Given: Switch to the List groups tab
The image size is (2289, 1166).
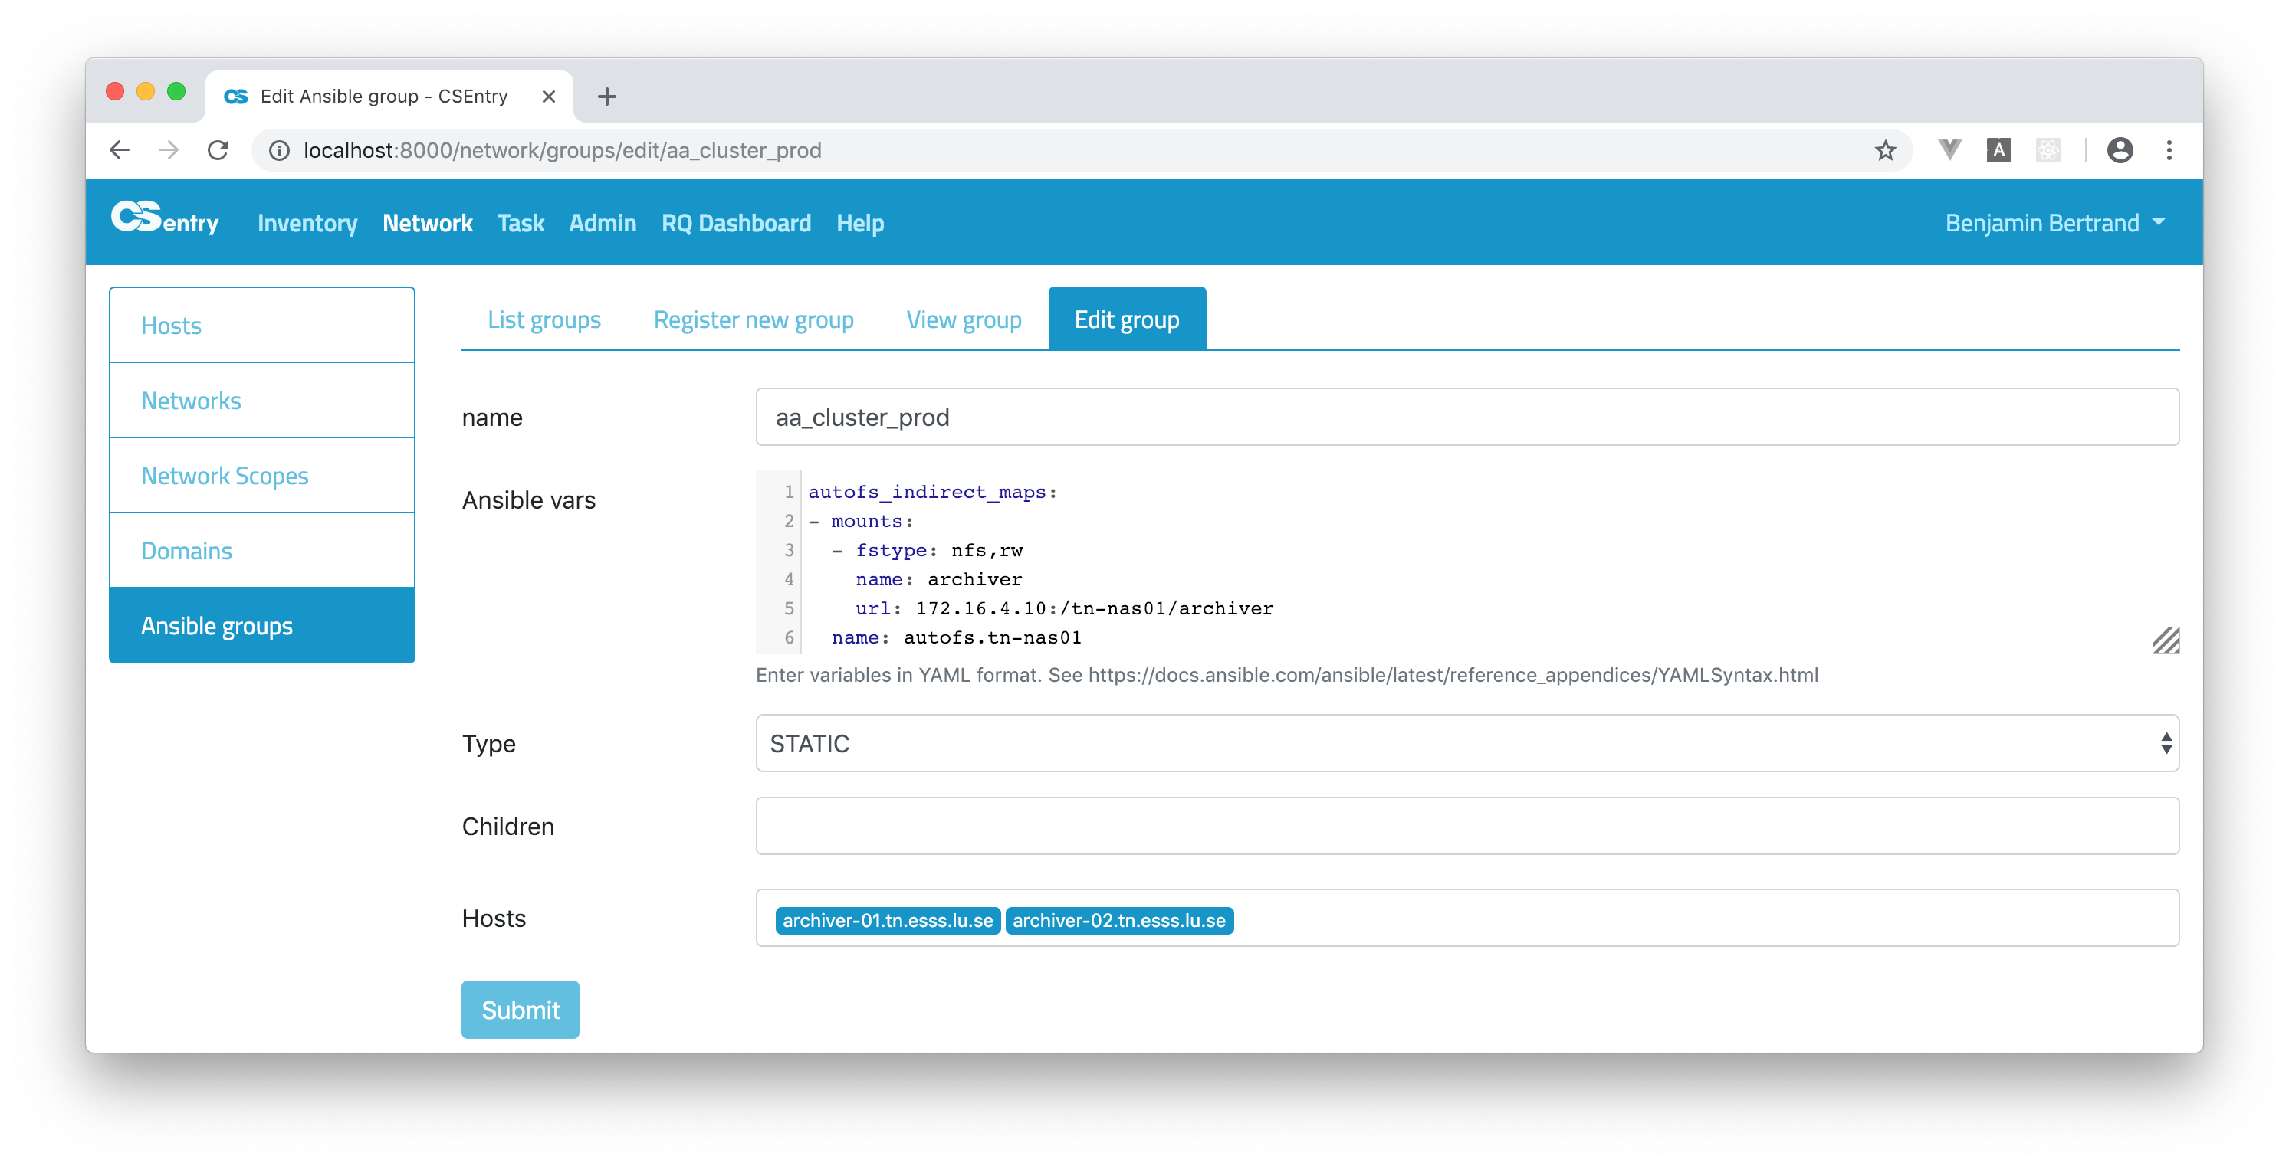Looking at the screenshot, I should coord(544,319).
